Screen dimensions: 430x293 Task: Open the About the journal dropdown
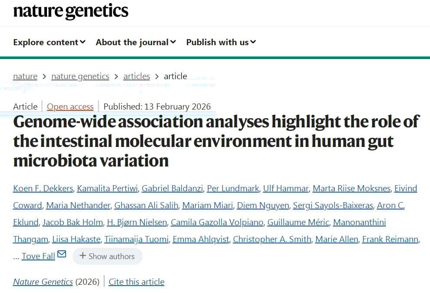click(136, 42)
